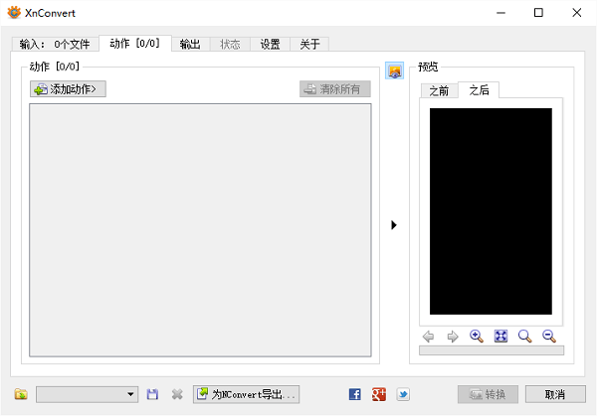597x416 pixels.
Task: Click the 清除所有 button
Action: coord(335,89)
